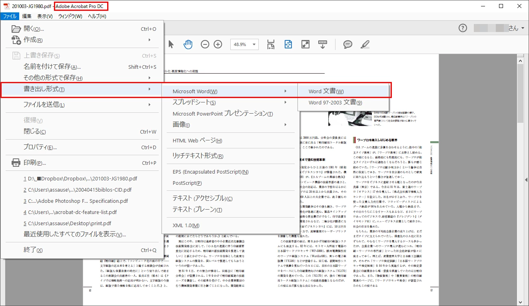529x306 pixels.
Task: Open the 表示(V) menu
Action: coord(45,16)
